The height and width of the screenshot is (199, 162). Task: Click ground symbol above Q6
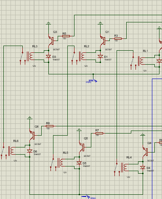click(x=29, y=118)
